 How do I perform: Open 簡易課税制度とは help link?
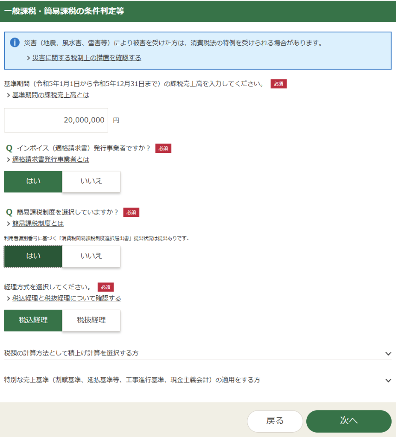point(38,223)
